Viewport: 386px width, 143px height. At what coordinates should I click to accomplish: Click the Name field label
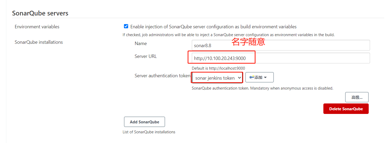(x=141, y=43)
